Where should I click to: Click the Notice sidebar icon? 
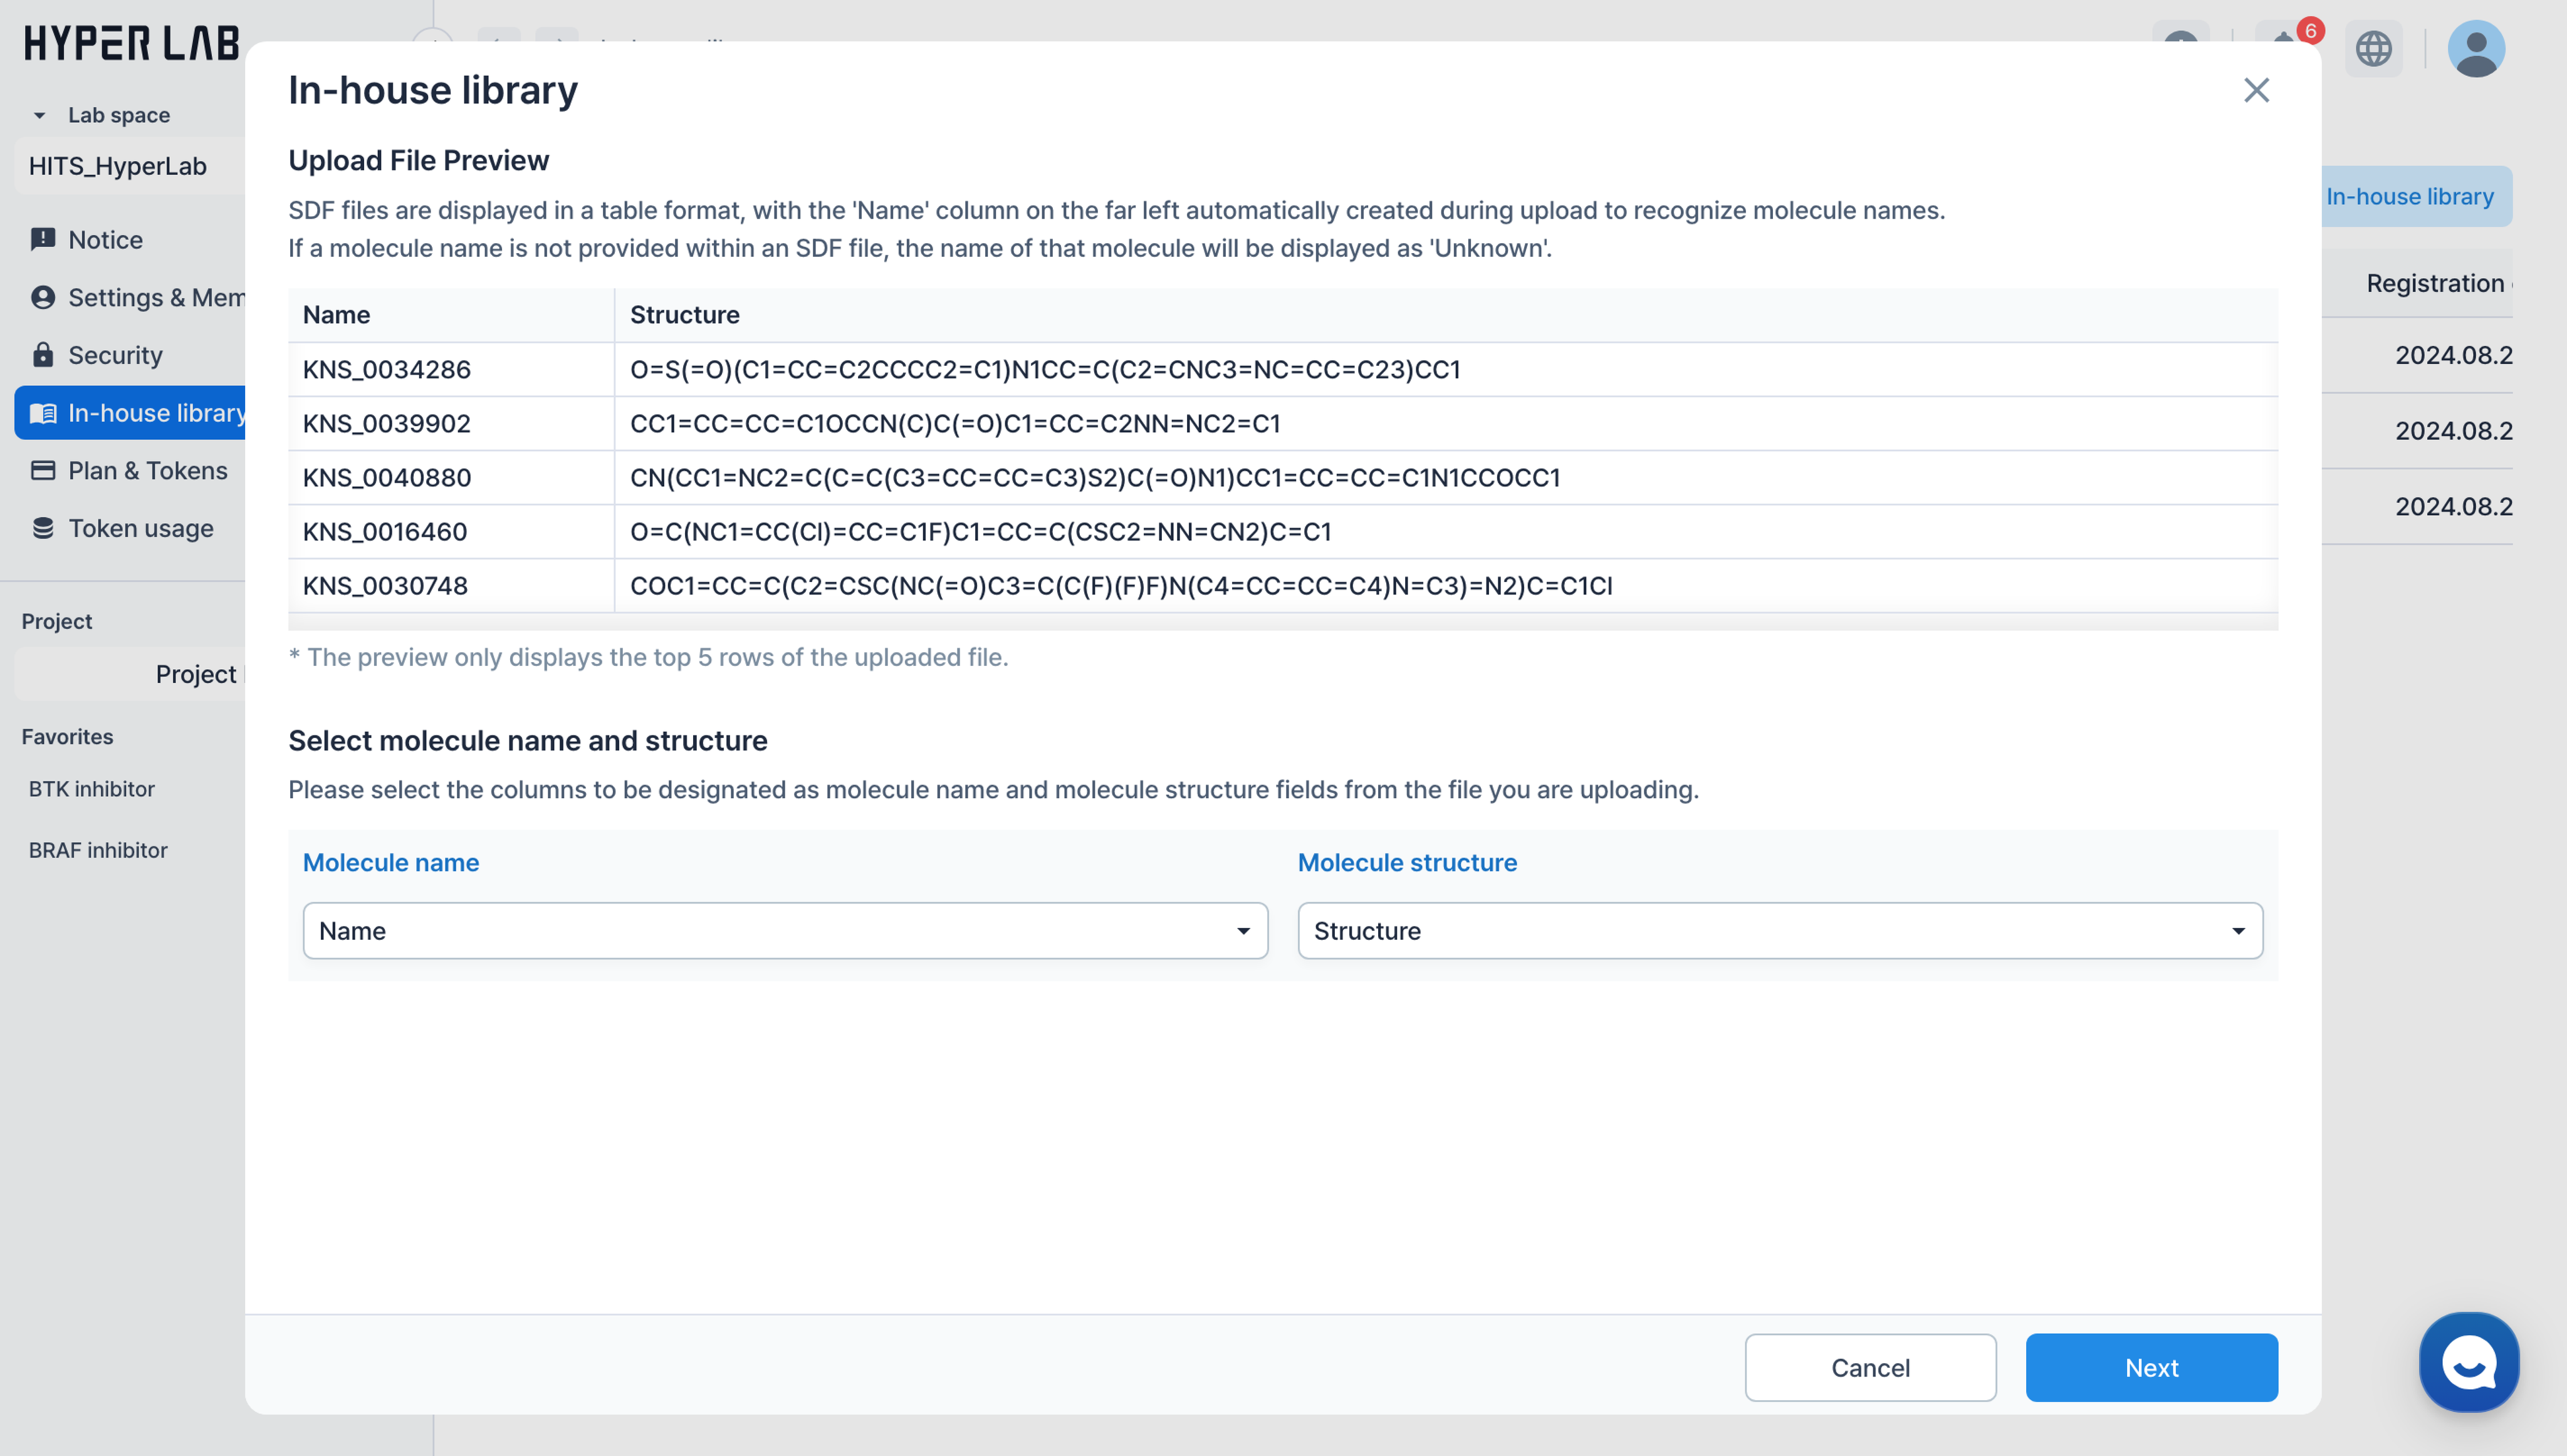(43, 239)
